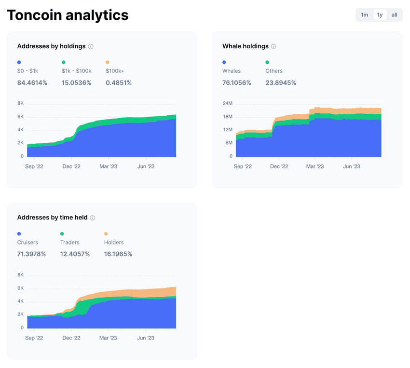Toggle the blue $0 - $1k legend dot
Image resolution: width=410 pixels, height=368 pixels.
[19, 62]
